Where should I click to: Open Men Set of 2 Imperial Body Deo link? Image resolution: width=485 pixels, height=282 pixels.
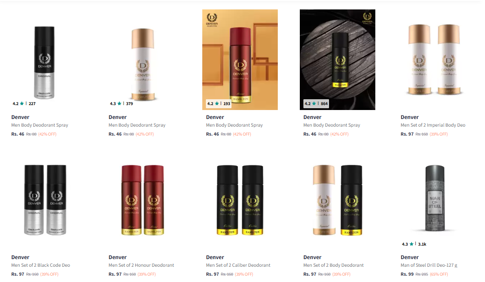coord(433,125)
